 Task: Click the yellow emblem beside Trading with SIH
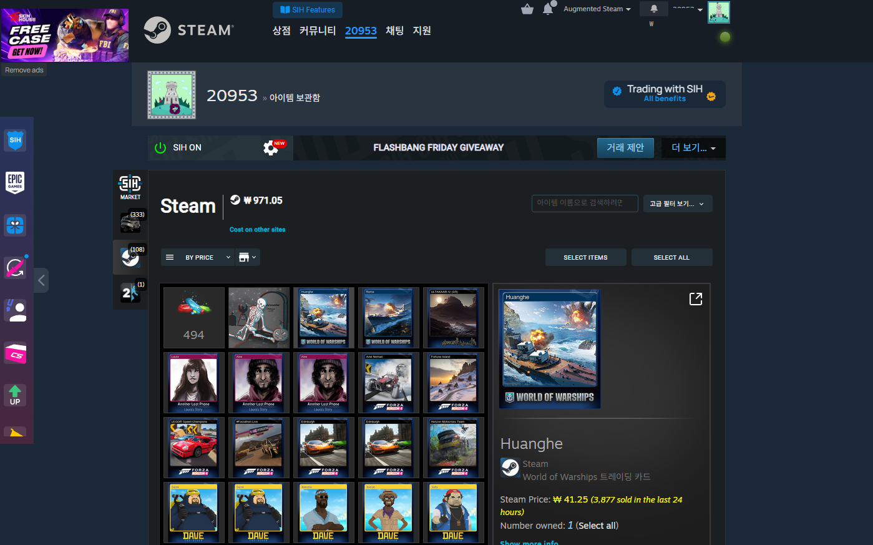click(711, 96)
